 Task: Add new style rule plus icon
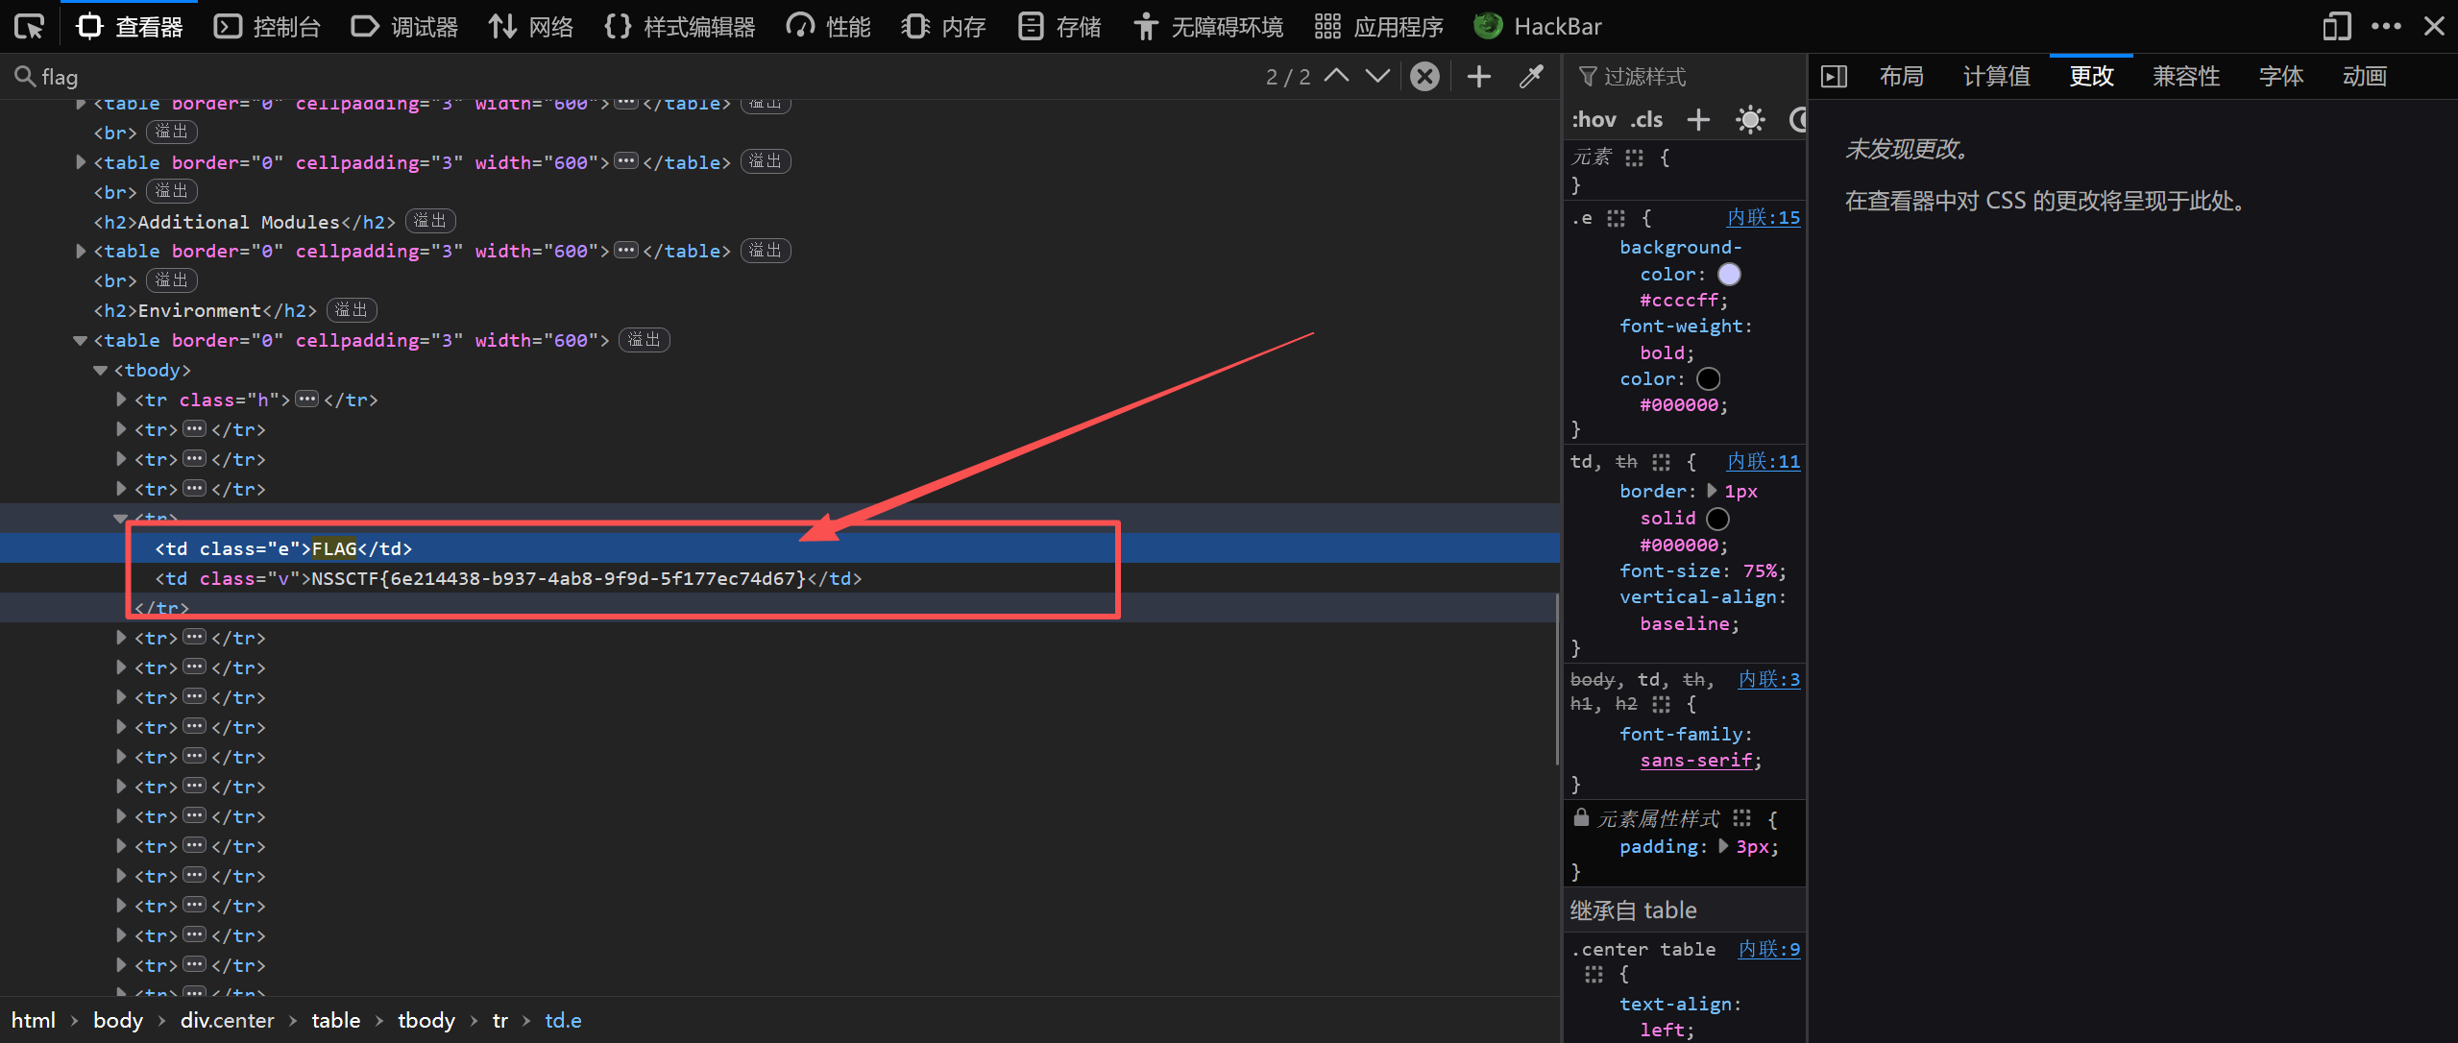[x=1698, y=120]
